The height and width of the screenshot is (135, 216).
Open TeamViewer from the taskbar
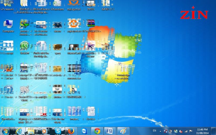84,131
